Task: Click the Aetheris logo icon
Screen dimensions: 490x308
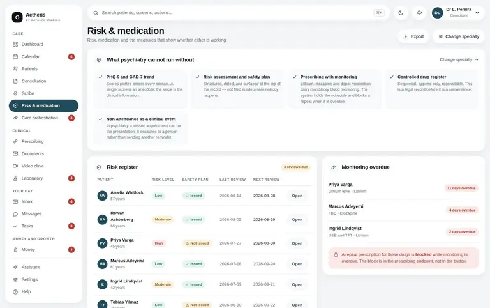Action: tap(17, 17)
